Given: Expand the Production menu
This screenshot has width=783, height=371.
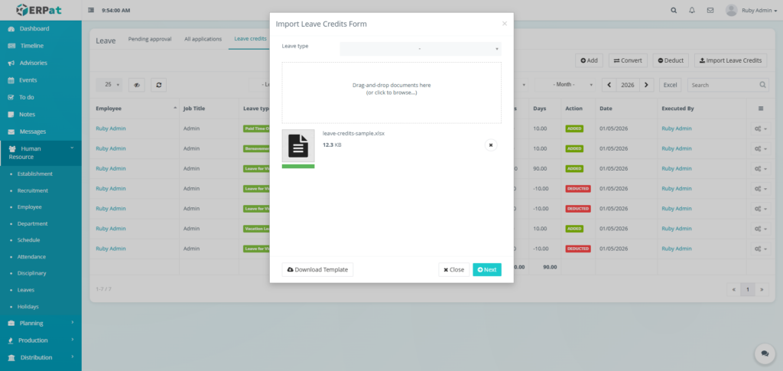Looking at the screenshot, I should point(41,340).
